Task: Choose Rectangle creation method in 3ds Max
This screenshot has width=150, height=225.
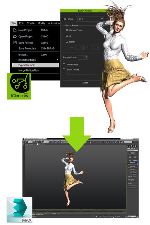Action: [x=128, y=168]
